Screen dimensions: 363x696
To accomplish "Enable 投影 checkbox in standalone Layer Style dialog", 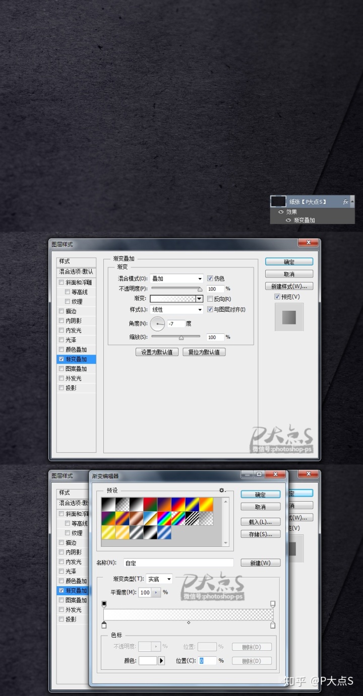I will pyautogui.click(x=62, y=388).
